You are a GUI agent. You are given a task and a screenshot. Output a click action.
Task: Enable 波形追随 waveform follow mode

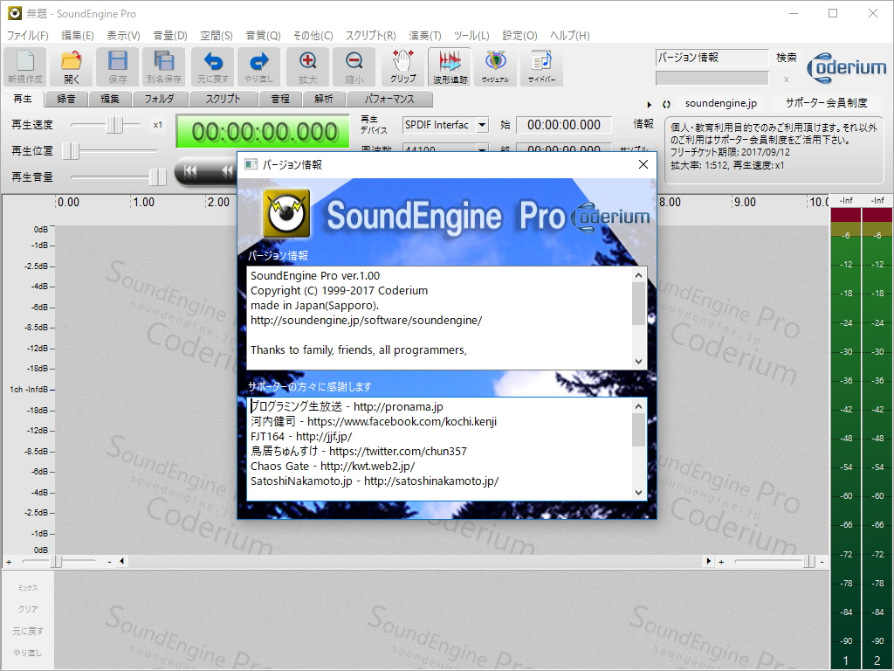click(449, 66)
